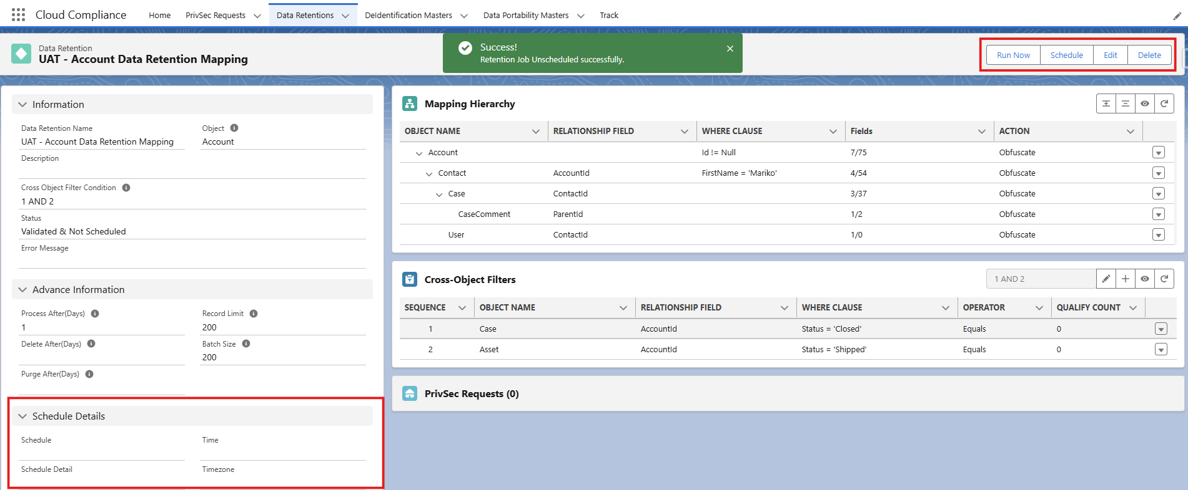Add a new cross-object filter with plus icon
1188x490 pixels.
coord(1125,279)
